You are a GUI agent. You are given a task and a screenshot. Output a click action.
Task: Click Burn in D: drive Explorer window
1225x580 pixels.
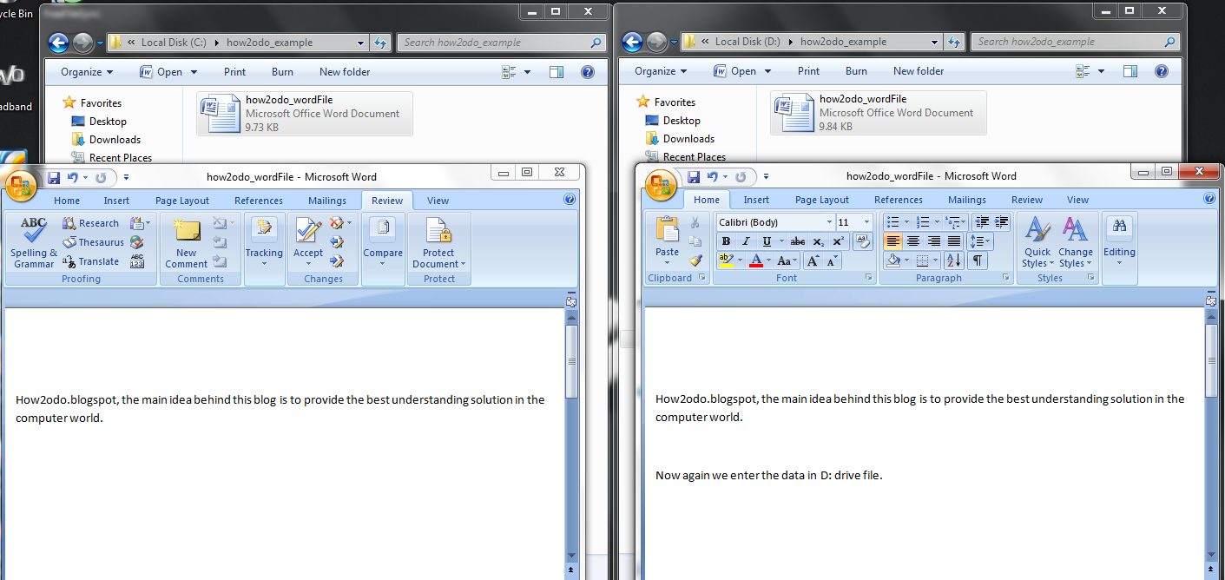coord(856,71)
